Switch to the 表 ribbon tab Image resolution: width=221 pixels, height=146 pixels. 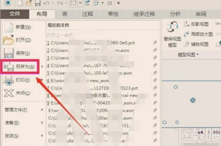(65, 14)
